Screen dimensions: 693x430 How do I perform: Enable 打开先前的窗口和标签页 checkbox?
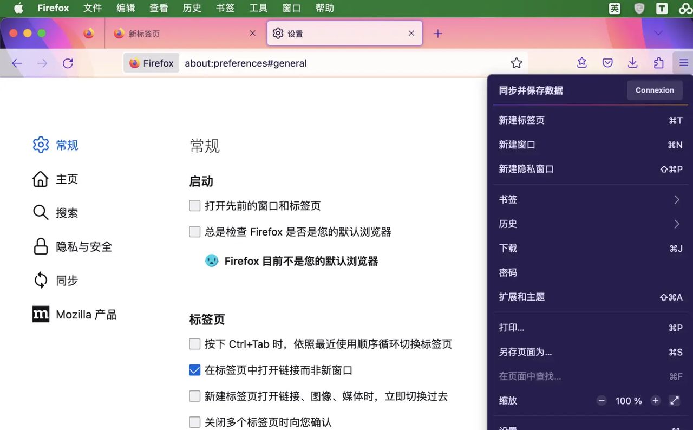coord(194,205)
